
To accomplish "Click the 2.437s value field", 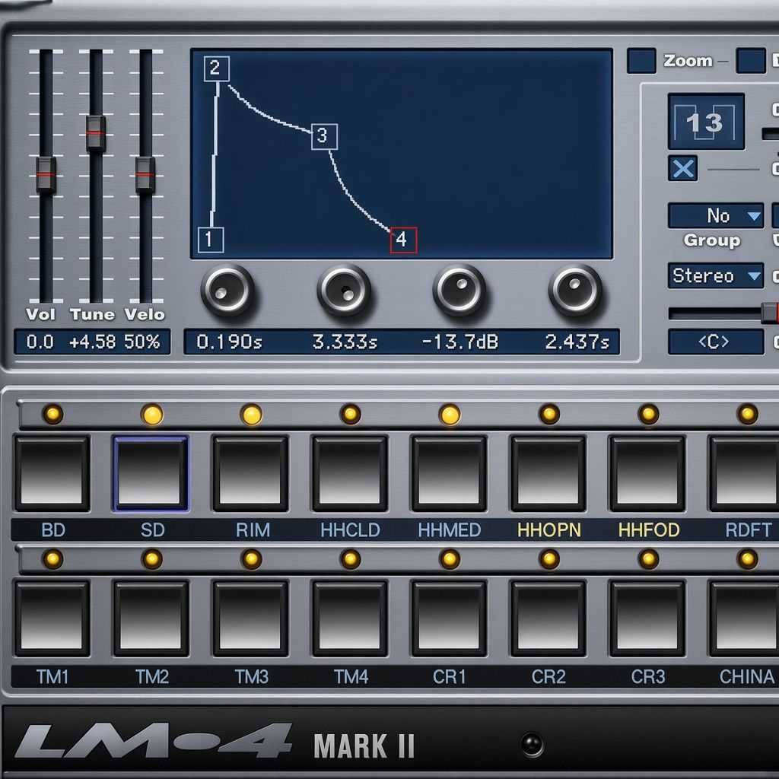I will (577, 342).
